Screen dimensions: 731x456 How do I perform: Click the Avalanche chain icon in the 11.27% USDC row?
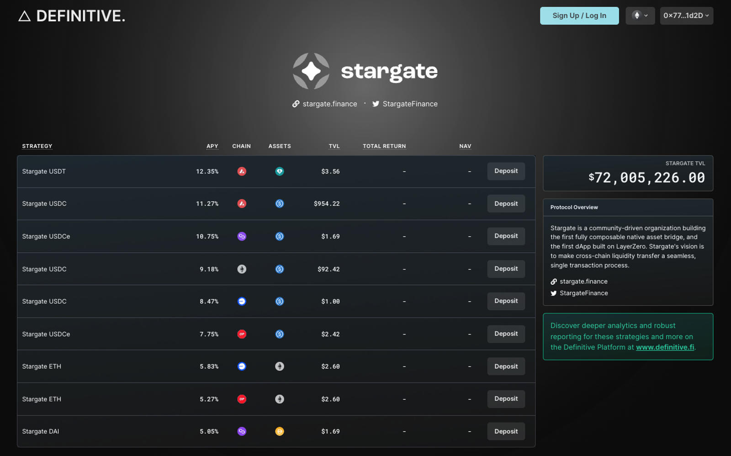[242, 204]
